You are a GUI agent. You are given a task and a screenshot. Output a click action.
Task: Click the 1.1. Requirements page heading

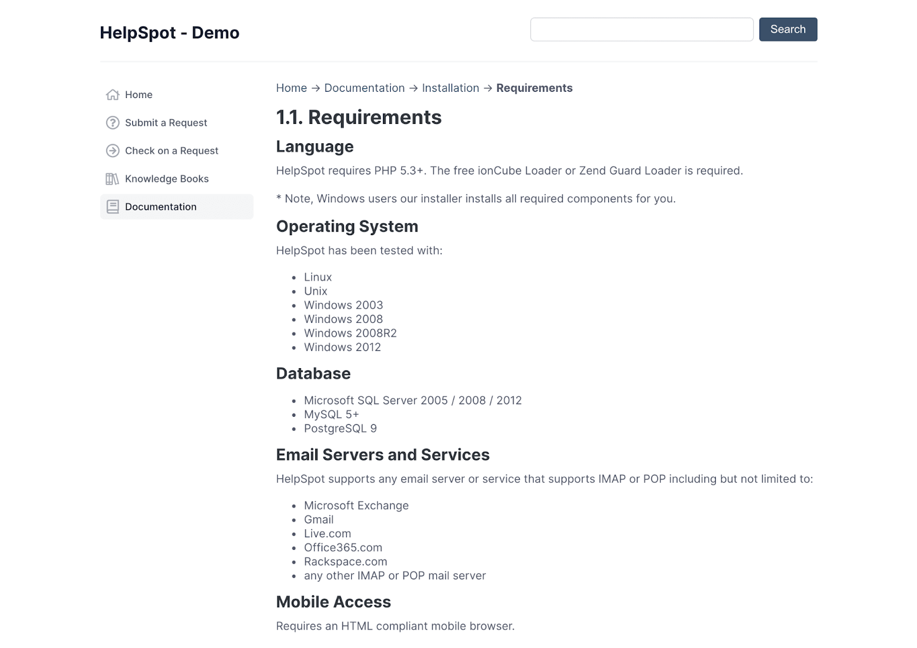358,118
